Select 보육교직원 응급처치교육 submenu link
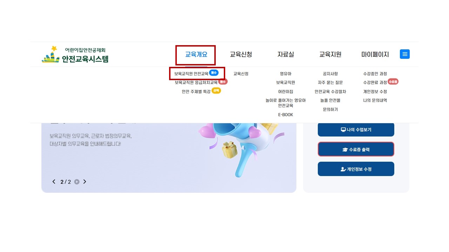The height and width of the screenshot is (252, 449). coord(196,83)
